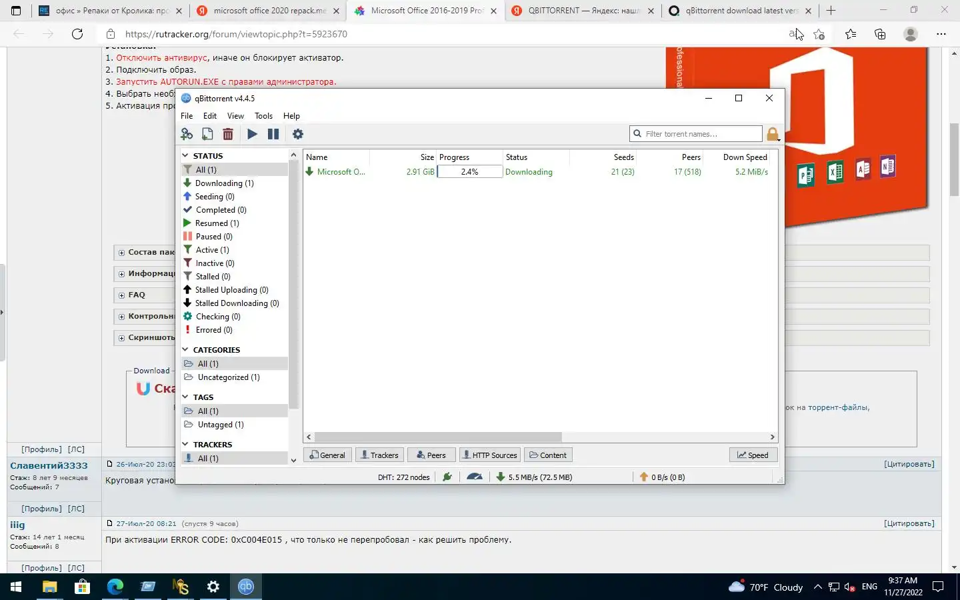Select the Checking (0) status filter
This screenshot has width=960, height=600.
click(218, 317)
